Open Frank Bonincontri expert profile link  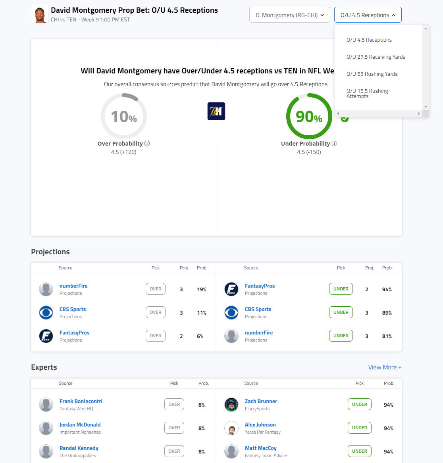pos(81,401)
